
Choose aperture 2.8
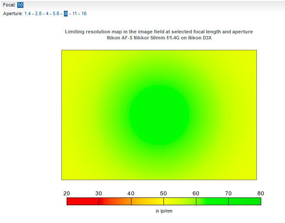point(38,14)
